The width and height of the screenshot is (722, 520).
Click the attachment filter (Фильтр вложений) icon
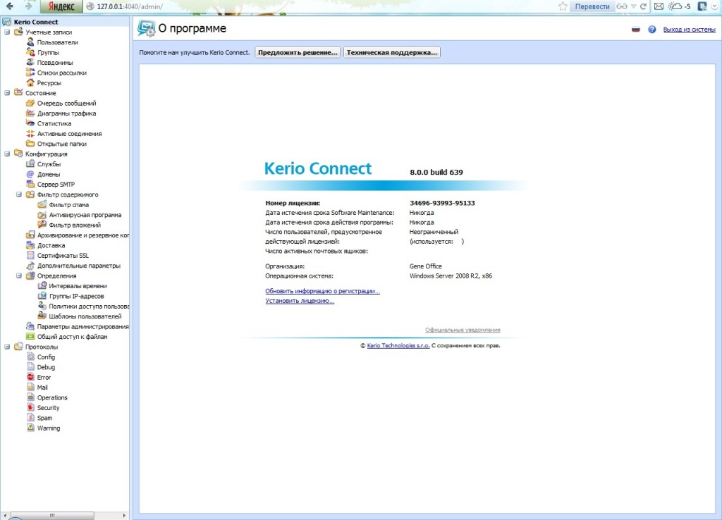(x=42, y=225)
